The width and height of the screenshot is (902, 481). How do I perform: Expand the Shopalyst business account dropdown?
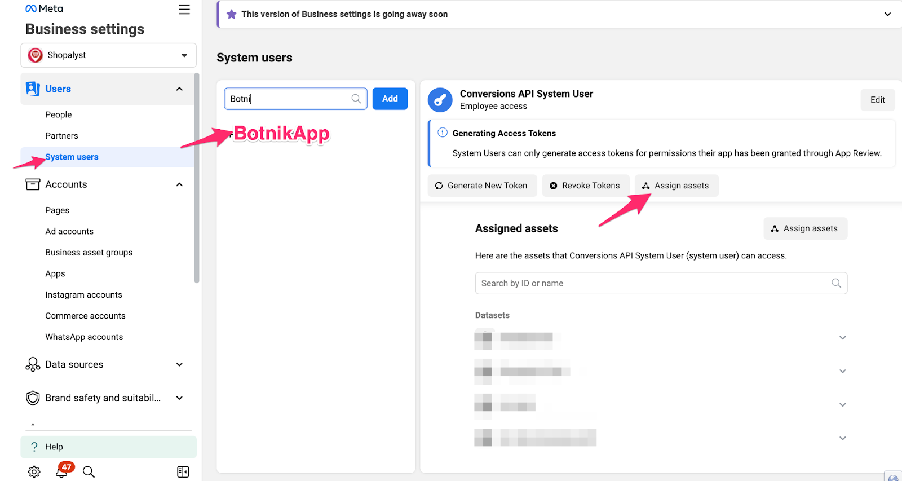[184, 55]
